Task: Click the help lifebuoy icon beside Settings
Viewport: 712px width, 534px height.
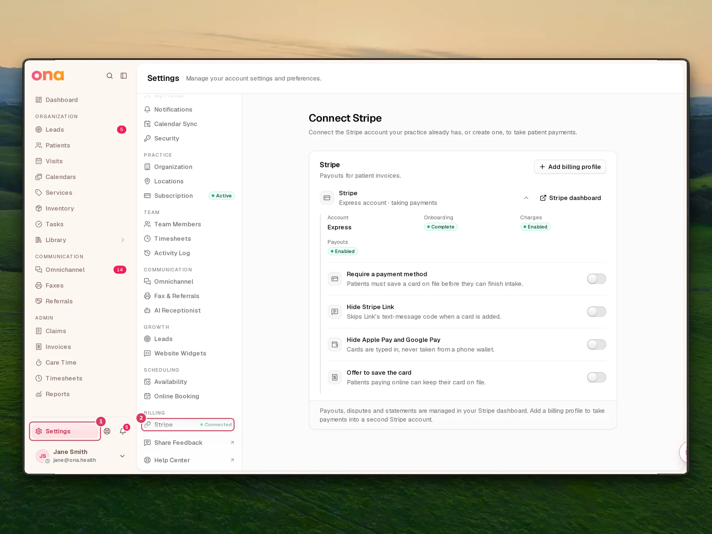Action: pyautogui.click(x=107, y=431)
